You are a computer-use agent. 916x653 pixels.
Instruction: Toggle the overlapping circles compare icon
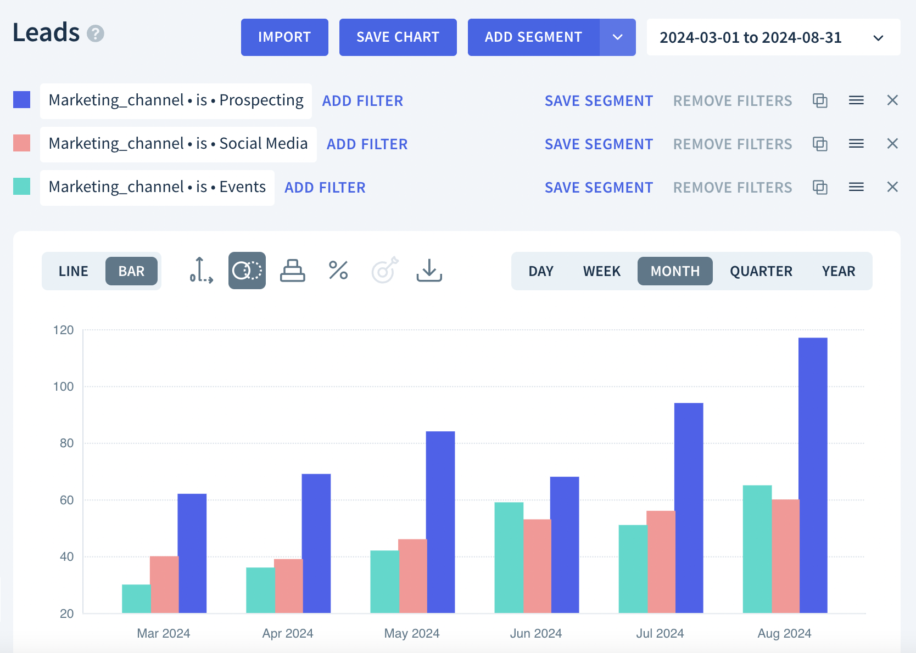pos(247,271)
